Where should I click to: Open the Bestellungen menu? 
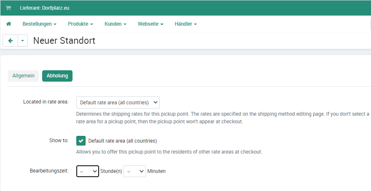point(40,24)
